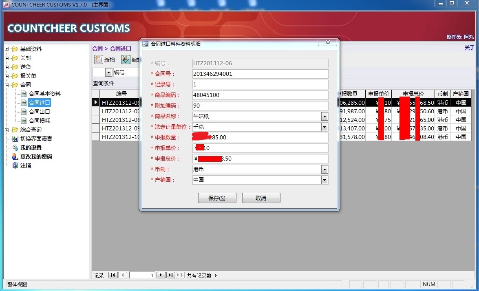479x291 pixels.
Task: Click document icon of 合同基本资料
Action: coord(24,94)
